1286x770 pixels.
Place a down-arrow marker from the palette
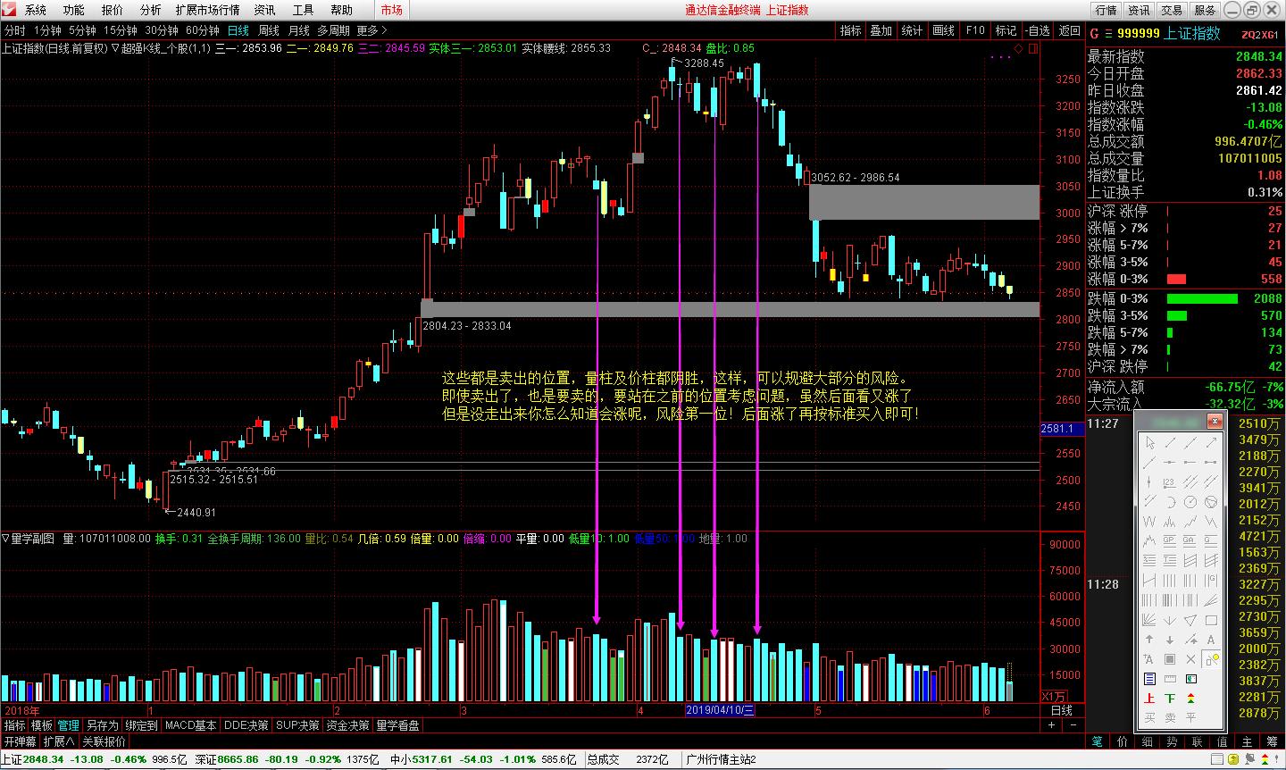(1170, 640)
